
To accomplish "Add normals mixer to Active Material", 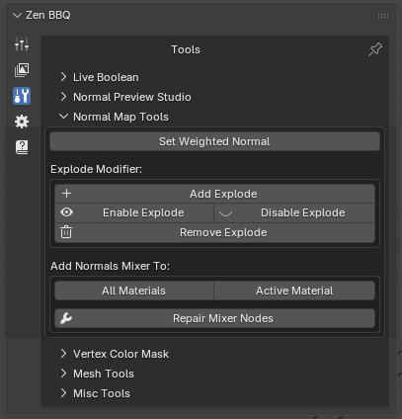I will pyautogui.click(x=294, y=291).
